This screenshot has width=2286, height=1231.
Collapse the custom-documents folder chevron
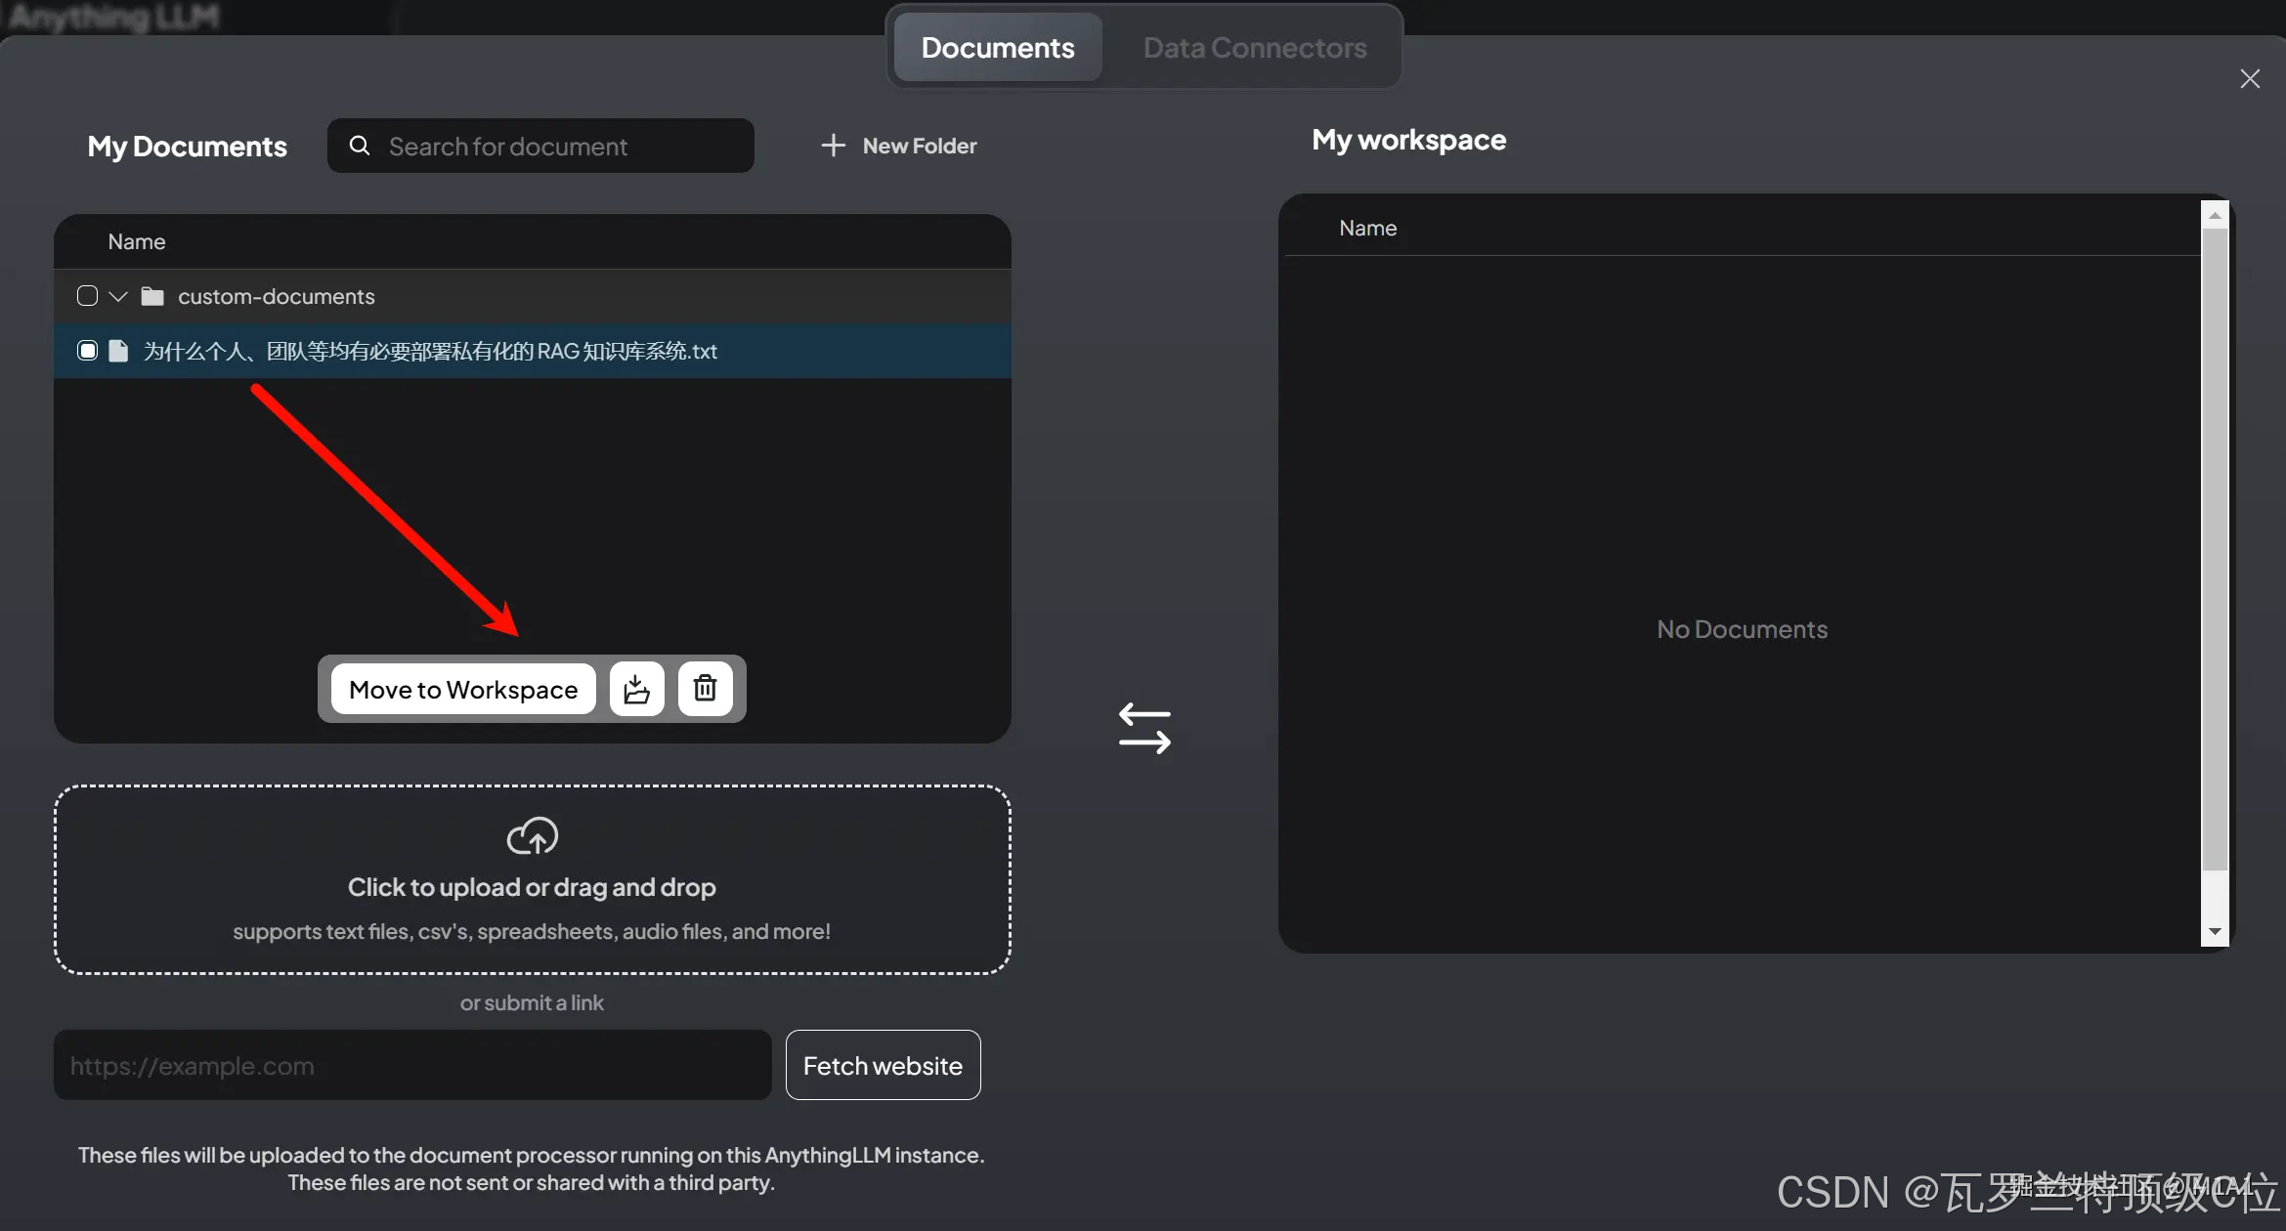tap(118, 296)
